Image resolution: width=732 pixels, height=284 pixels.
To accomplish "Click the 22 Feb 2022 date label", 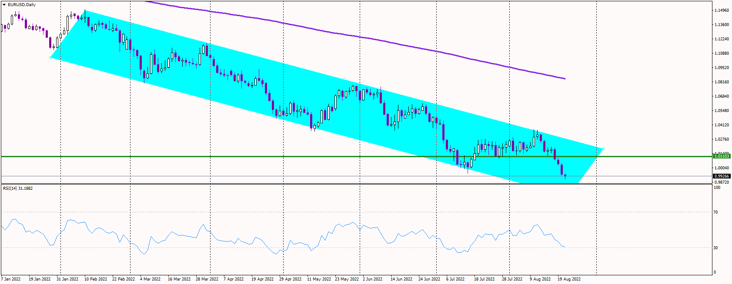I will point(124,279).
